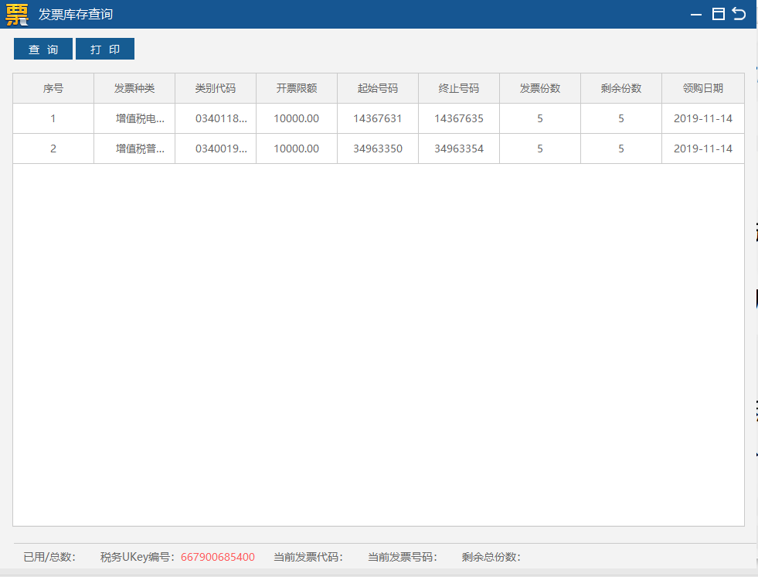Select the 发票份数 column header
This screenshot has width=758, height=577.
tap(540, 88)
